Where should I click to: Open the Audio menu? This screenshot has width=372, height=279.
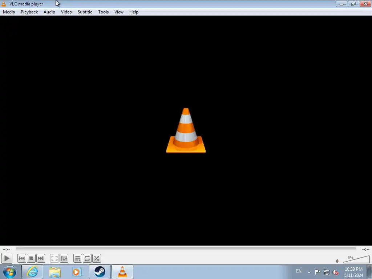pyautogui.click(x=49, y=12)
